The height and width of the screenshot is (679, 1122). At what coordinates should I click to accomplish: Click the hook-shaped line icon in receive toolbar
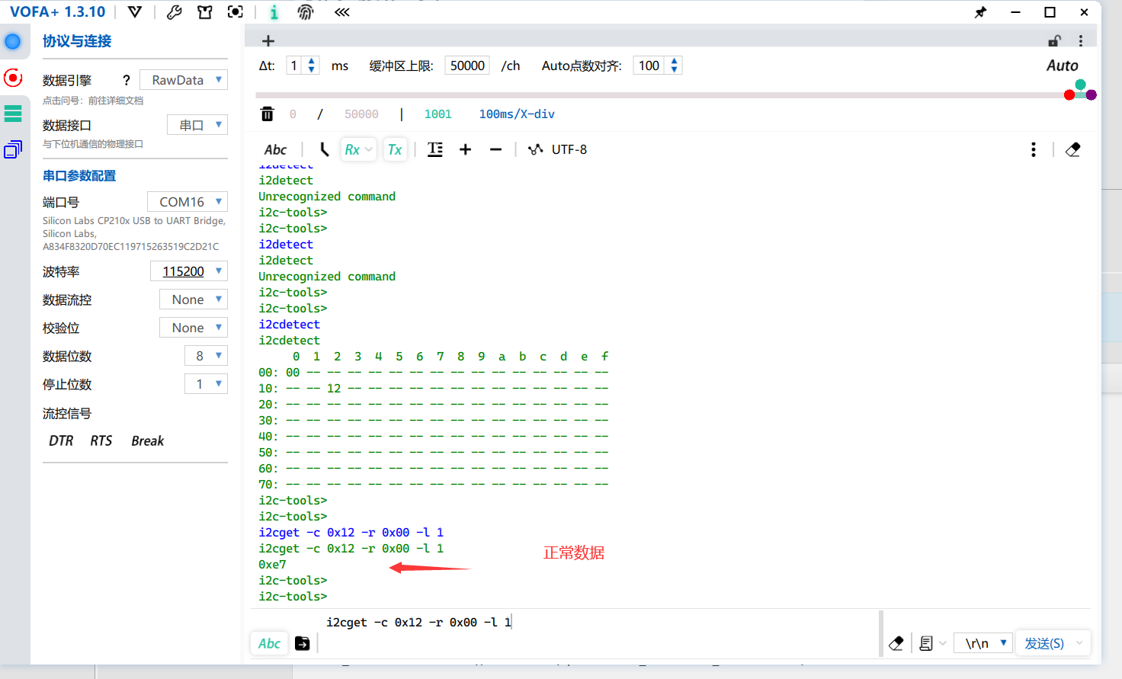[324, 149]
